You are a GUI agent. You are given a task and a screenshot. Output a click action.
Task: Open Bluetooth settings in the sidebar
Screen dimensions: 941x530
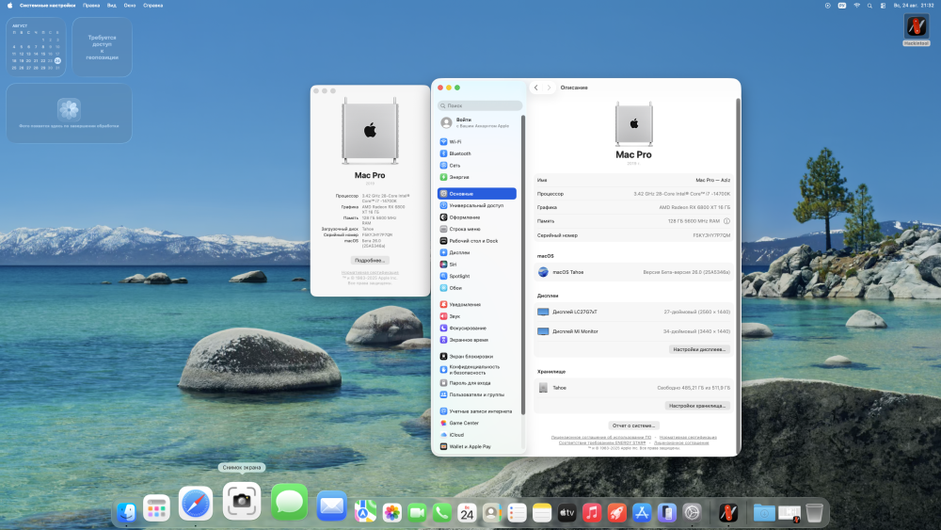click(477, 153)
